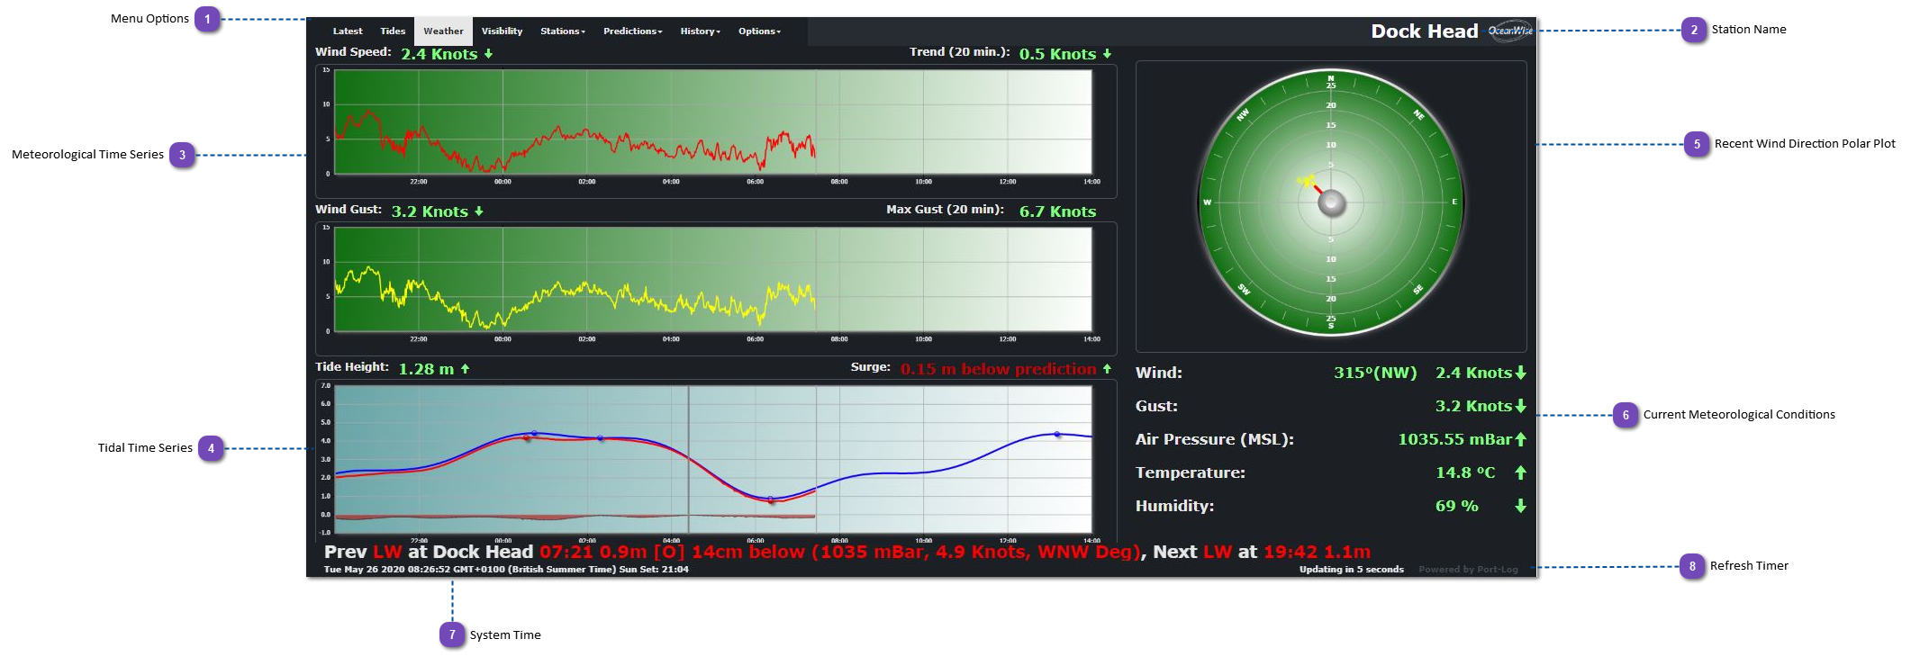1911x657 pixels.
Task: Click the Dock Head station name
Action: (1424, 31)
